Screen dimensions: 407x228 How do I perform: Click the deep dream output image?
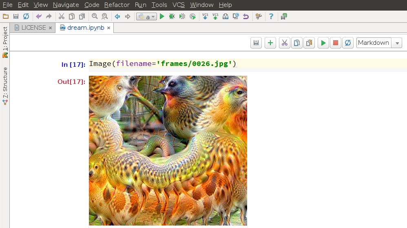click(168, 151)
